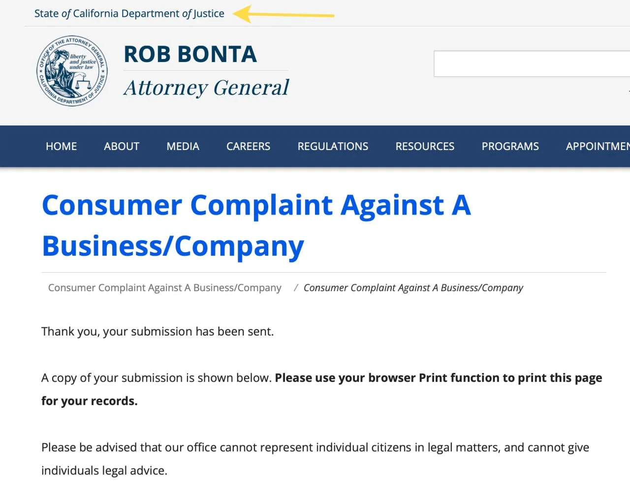Click the blue Consumer Complaint page heading
630x491 pixels.
click(x=256, y=225)
